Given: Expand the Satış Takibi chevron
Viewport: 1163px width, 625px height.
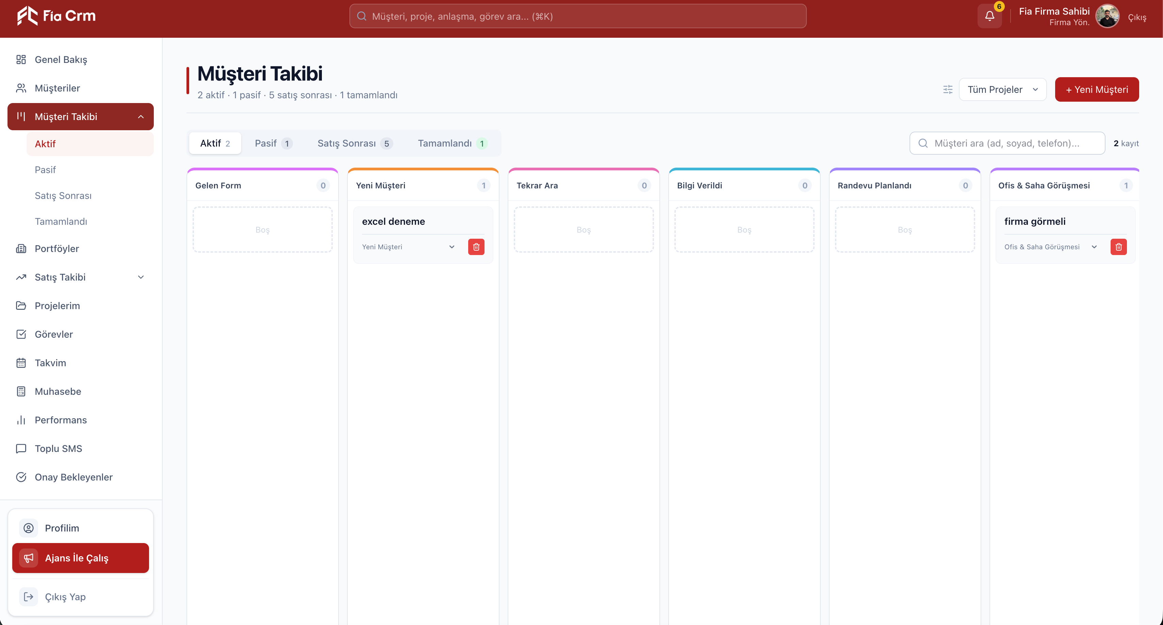Looking at the screenshot, I should click(141, 277).
